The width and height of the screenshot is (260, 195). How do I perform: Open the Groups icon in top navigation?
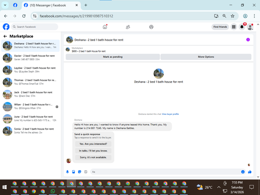(151, 27)
